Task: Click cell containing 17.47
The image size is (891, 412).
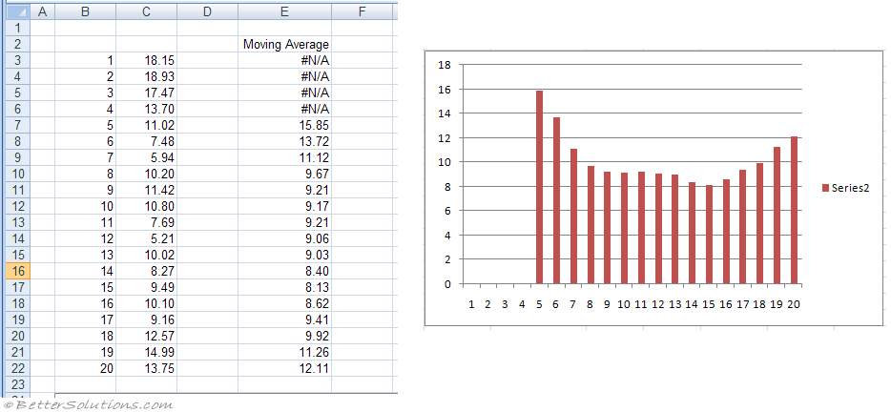Action: point(147,93)
